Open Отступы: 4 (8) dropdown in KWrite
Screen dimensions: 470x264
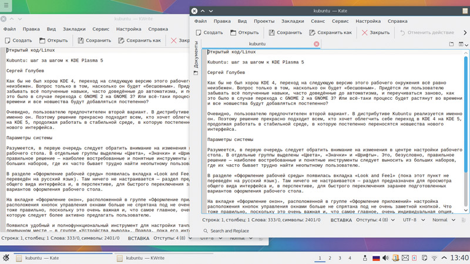(x=173, y=238)
